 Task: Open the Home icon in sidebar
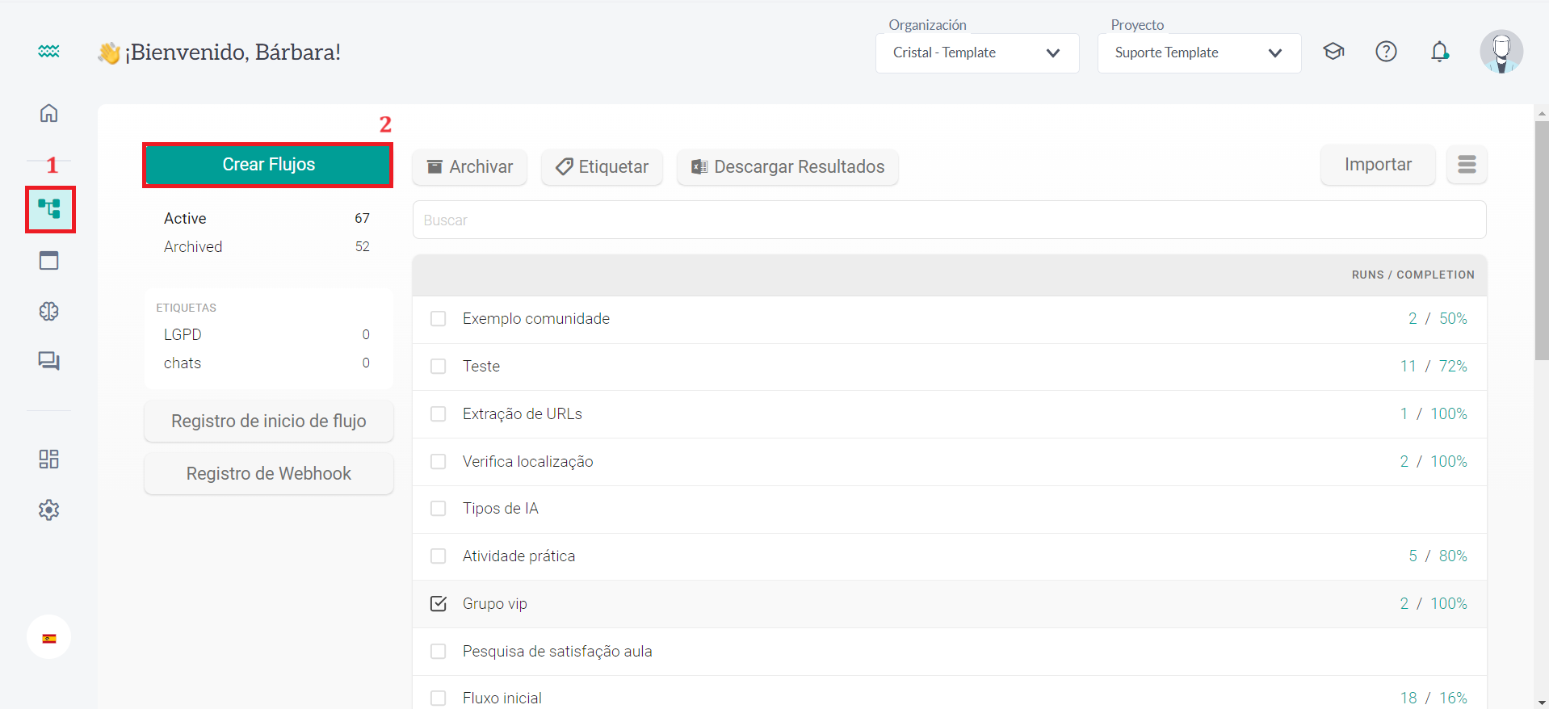click(x=49, y=113)
